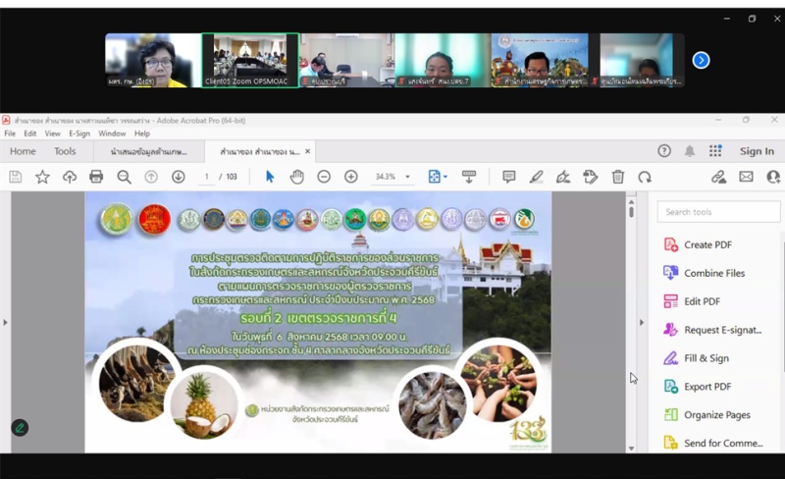This screenshot has width=785, height=479.
Task: Add a sticky note comment
Action: click(509, 177)
